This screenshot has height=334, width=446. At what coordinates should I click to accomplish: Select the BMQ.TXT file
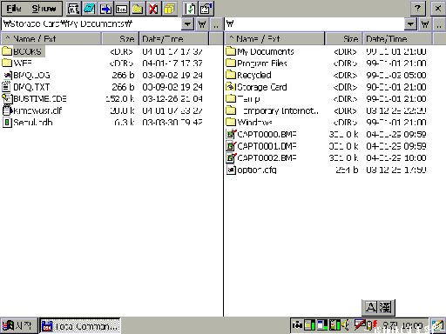coord(26,87)
